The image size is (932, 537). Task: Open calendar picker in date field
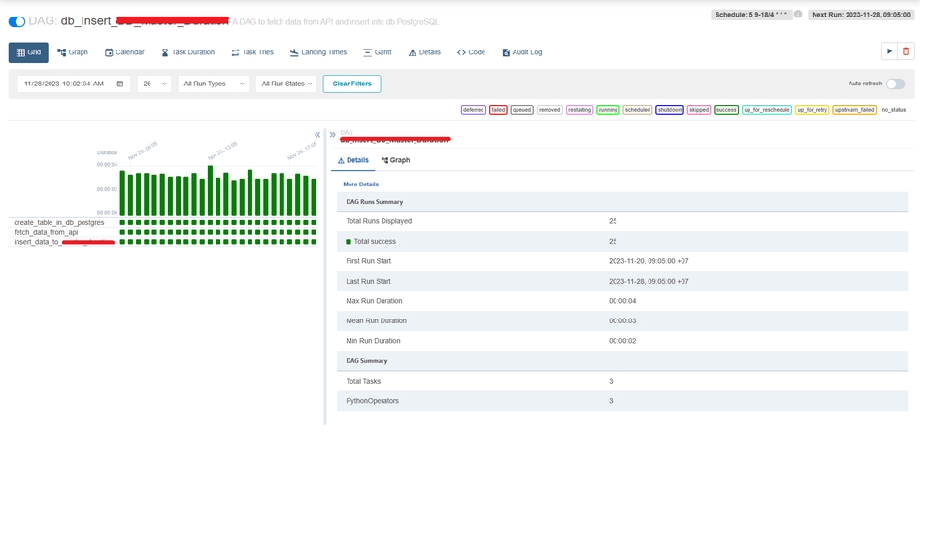[x=120, y=84]
